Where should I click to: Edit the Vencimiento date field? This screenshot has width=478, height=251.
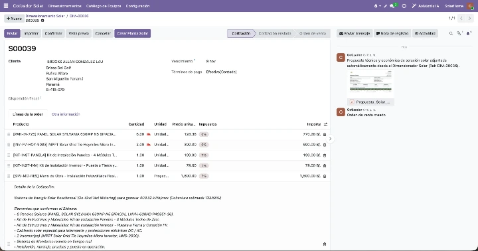211,61
